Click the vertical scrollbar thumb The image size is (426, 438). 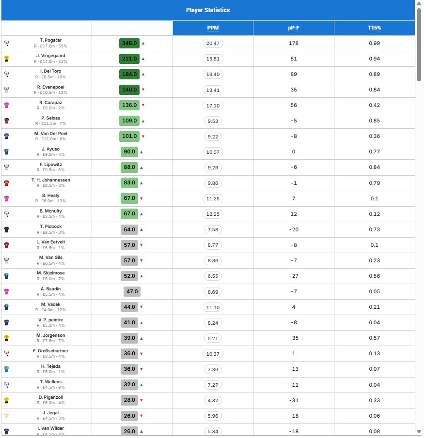pos(419,45)
